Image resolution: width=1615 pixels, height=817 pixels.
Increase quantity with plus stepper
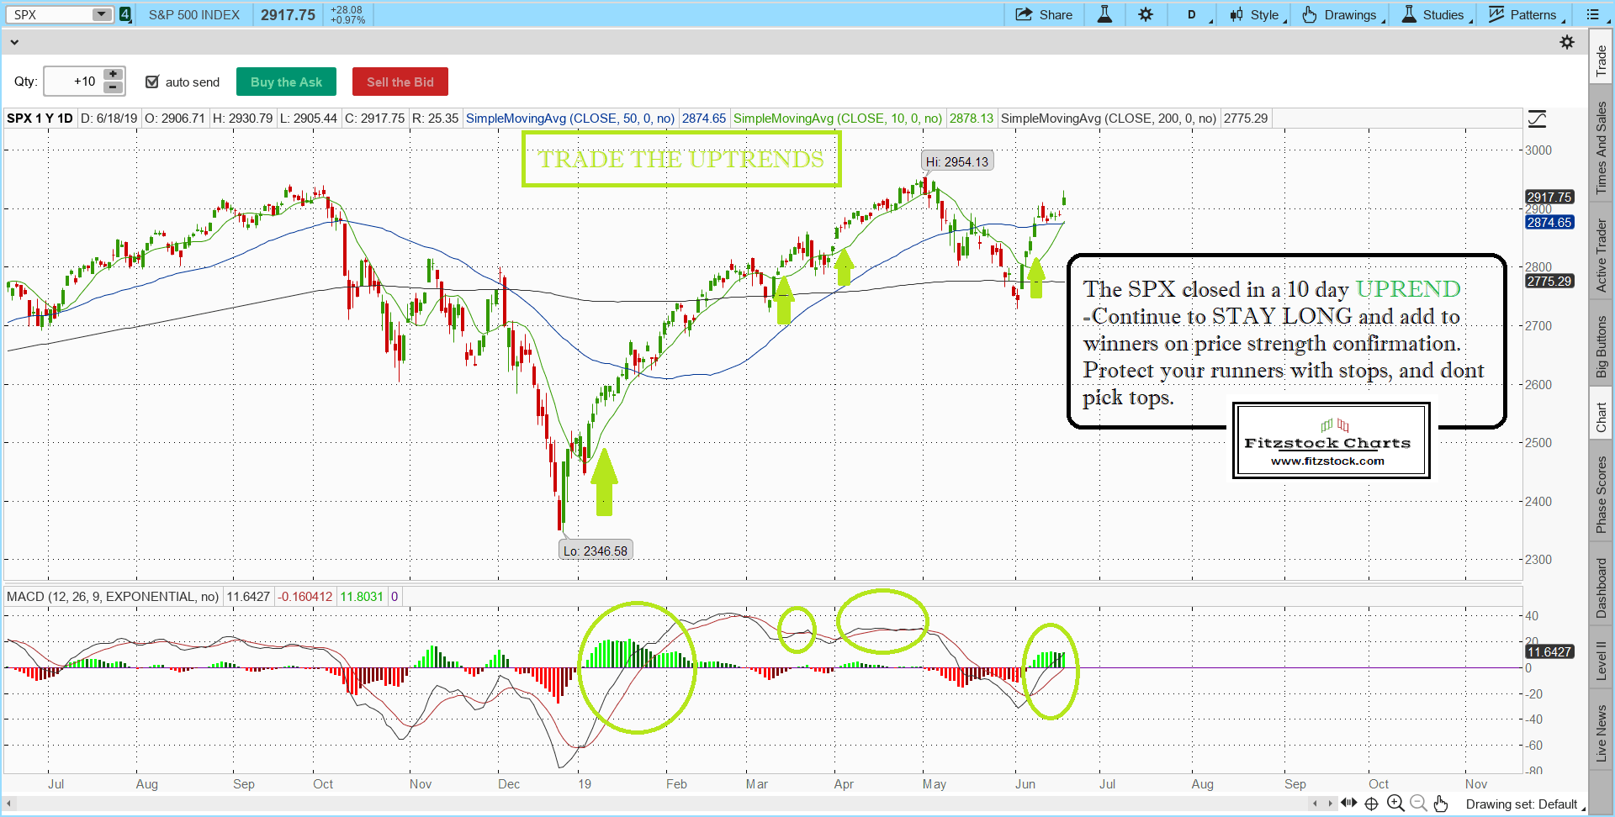click(113, 75)
